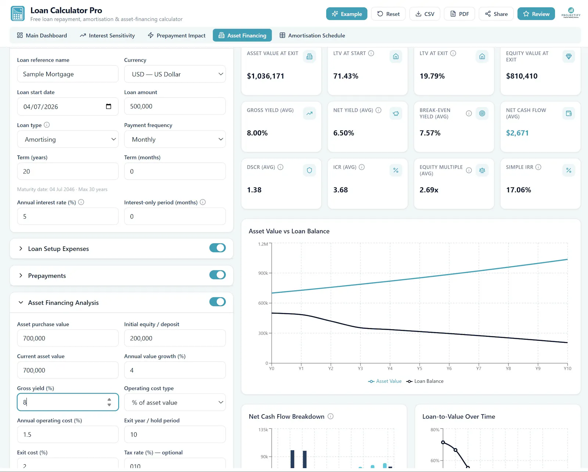588x472 pixels.
Task: Click the DSCR shield icon
Action: (309, 170)
